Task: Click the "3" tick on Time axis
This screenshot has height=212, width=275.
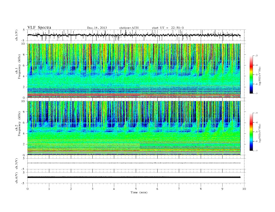Action: coord(92,189)
